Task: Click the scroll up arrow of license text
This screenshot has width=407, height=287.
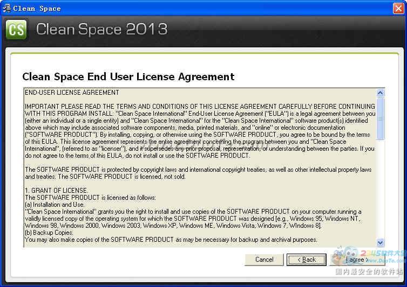Action: pos(380,93)
